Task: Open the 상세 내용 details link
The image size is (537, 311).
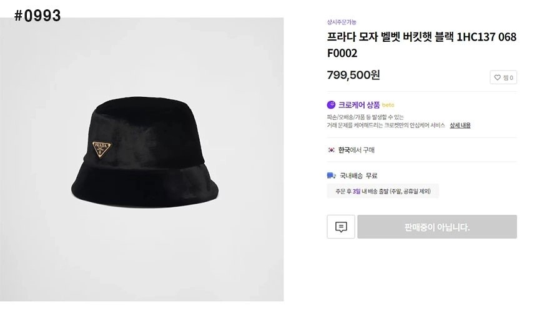Action: coord(460,125)
